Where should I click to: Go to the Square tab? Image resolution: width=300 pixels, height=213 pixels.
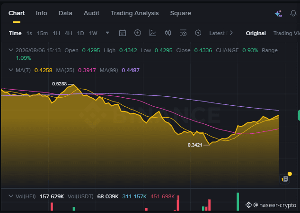tap(181, 13)
